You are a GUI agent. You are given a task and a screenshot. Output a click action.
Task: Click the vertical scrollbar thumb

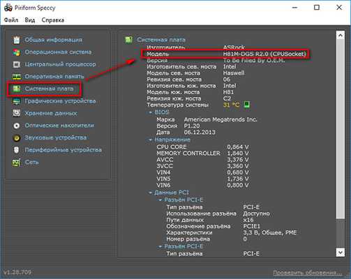[x=341, y=129]
